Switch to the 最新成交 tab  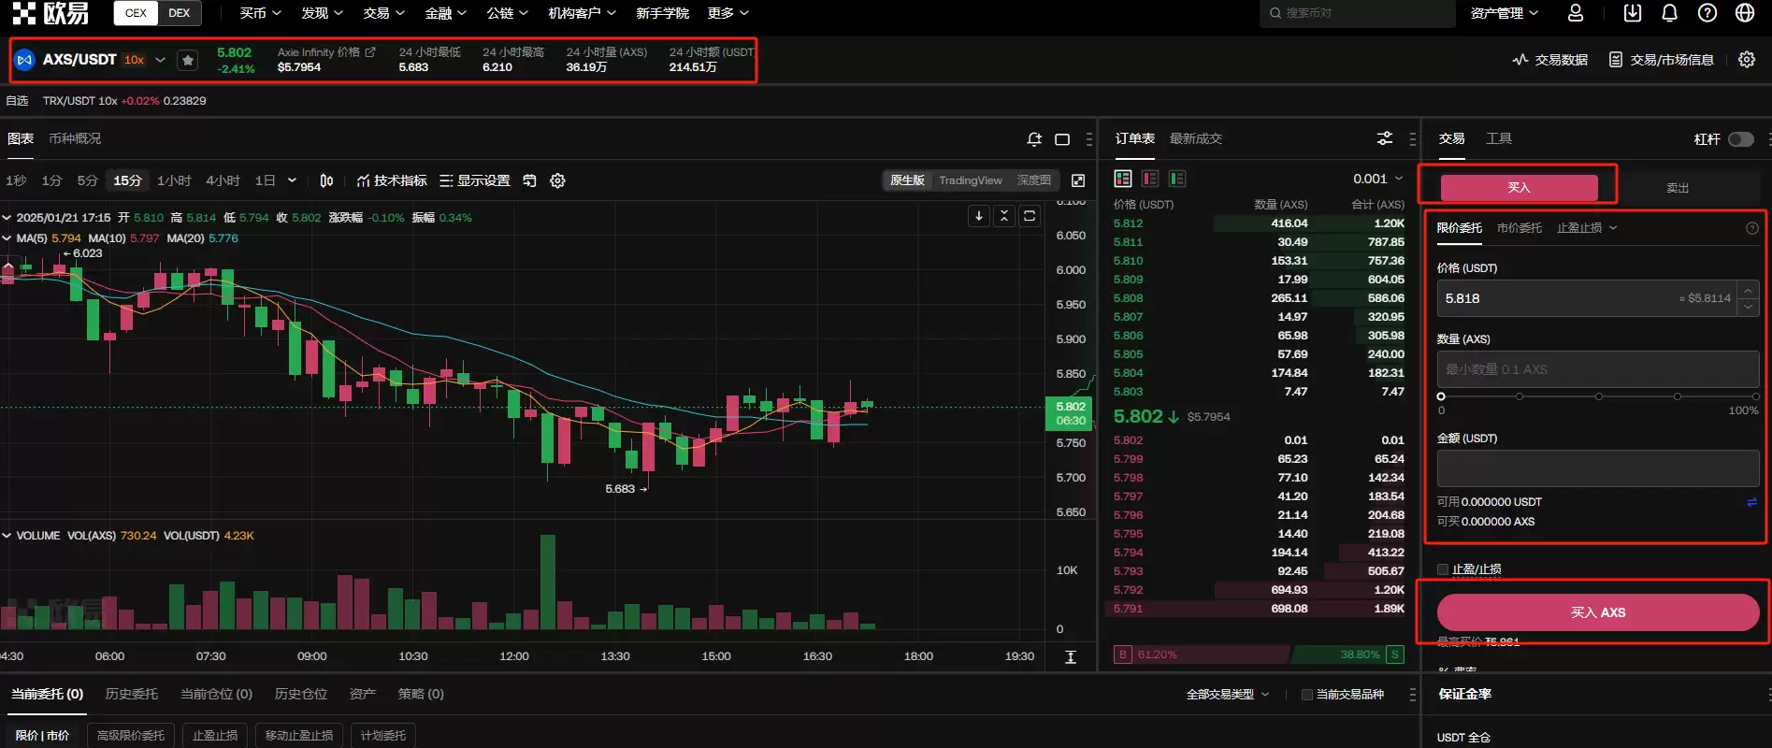pyautogui.click(x=1195, y=138)
